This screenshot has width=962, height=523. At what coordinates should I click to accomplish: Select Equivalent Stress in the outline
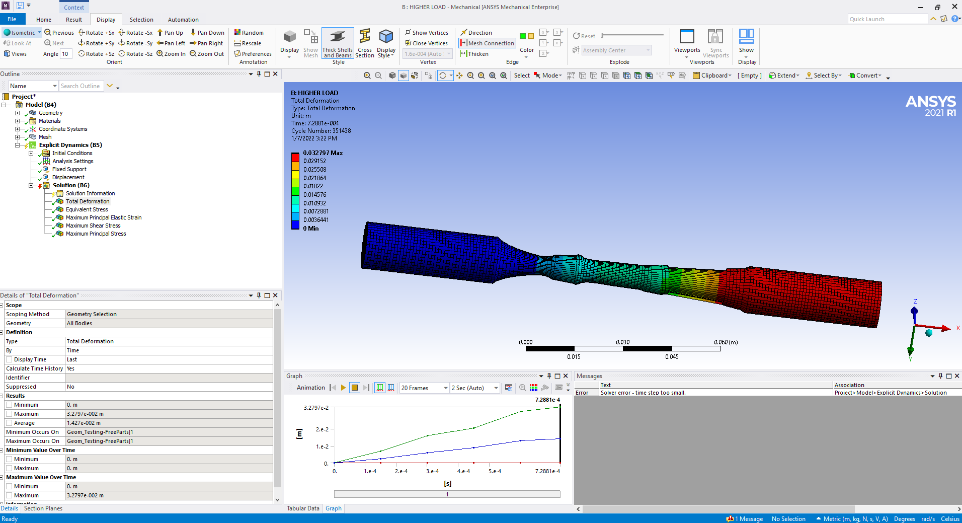[87, 209]
